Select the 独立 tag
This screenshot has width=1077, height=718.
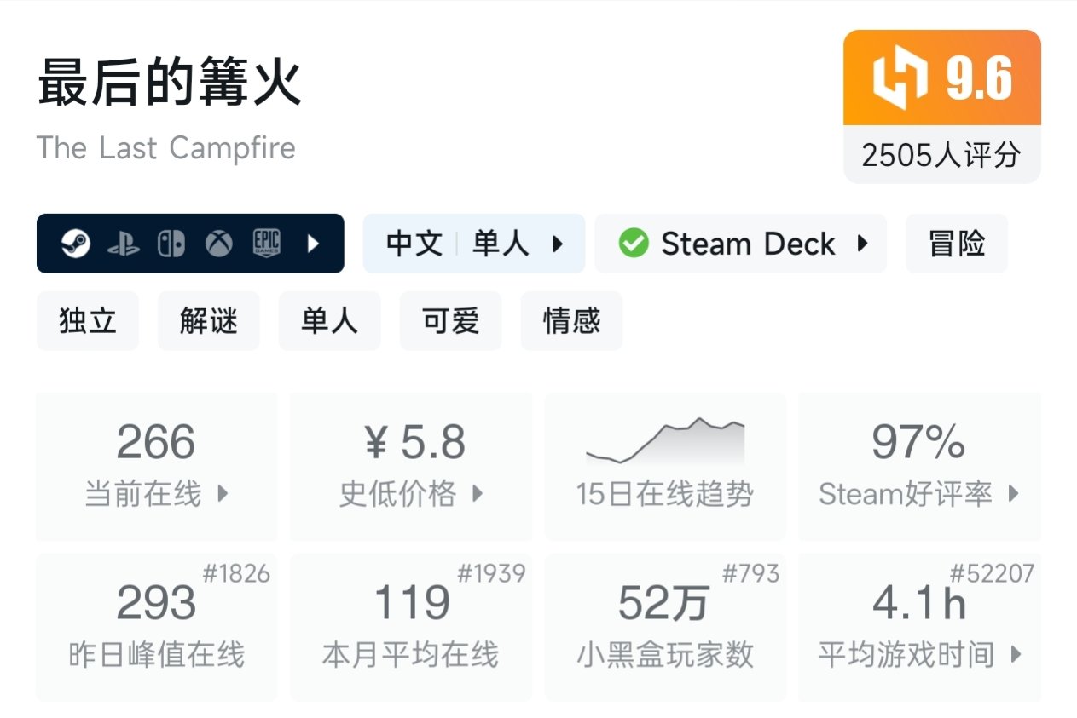pyautogui.click(x=87, y=320)
